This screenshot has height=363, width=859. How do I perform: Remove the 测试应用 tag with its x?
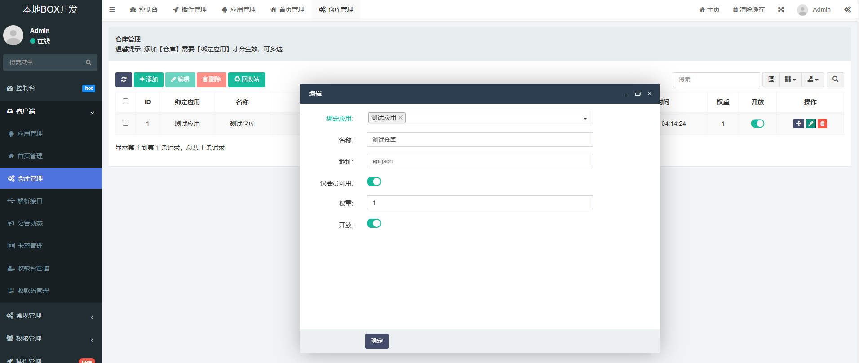point(400,118)
